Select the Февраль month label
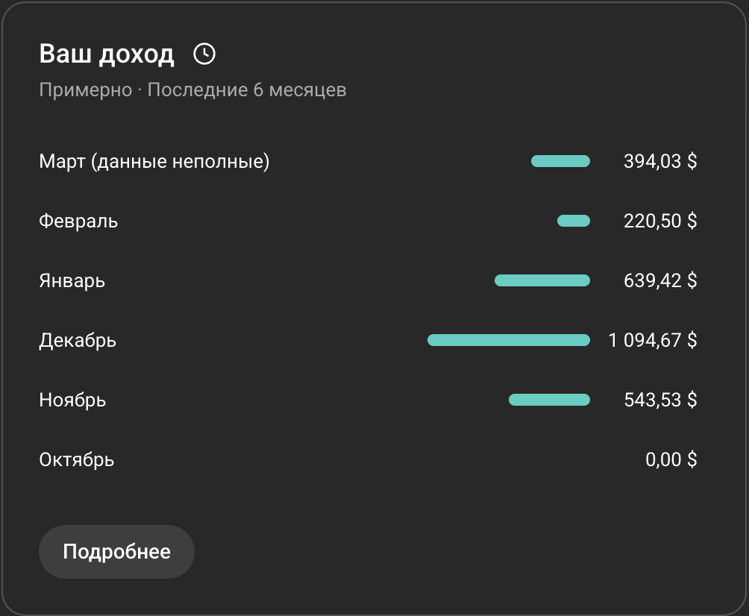The height and width of the screenshot is (616, 749). 78,221
